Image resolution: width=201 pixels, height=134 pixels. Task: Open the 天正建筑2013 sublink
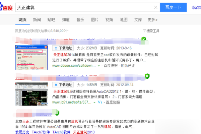[84, 132]
